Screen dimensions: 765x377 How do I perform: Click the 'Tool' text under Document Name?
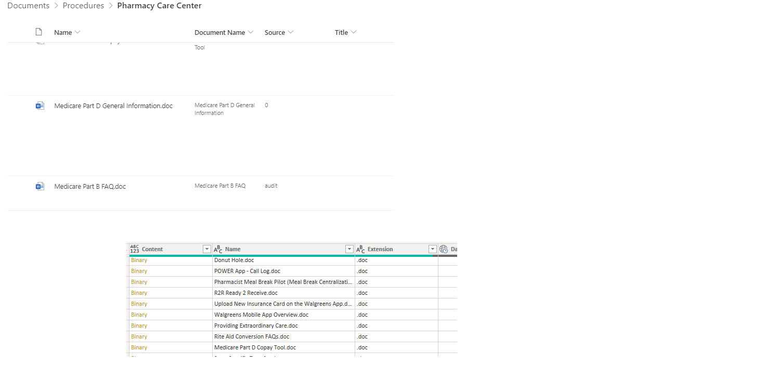[200, 47]
